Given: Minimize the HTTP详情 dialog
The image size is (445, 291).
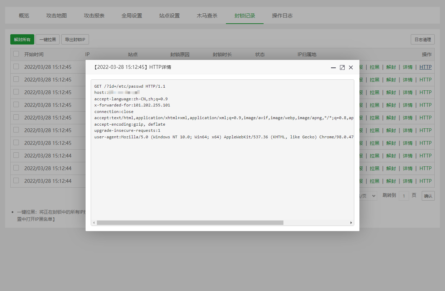Looking at the screenshot, I should pos(333,68).
